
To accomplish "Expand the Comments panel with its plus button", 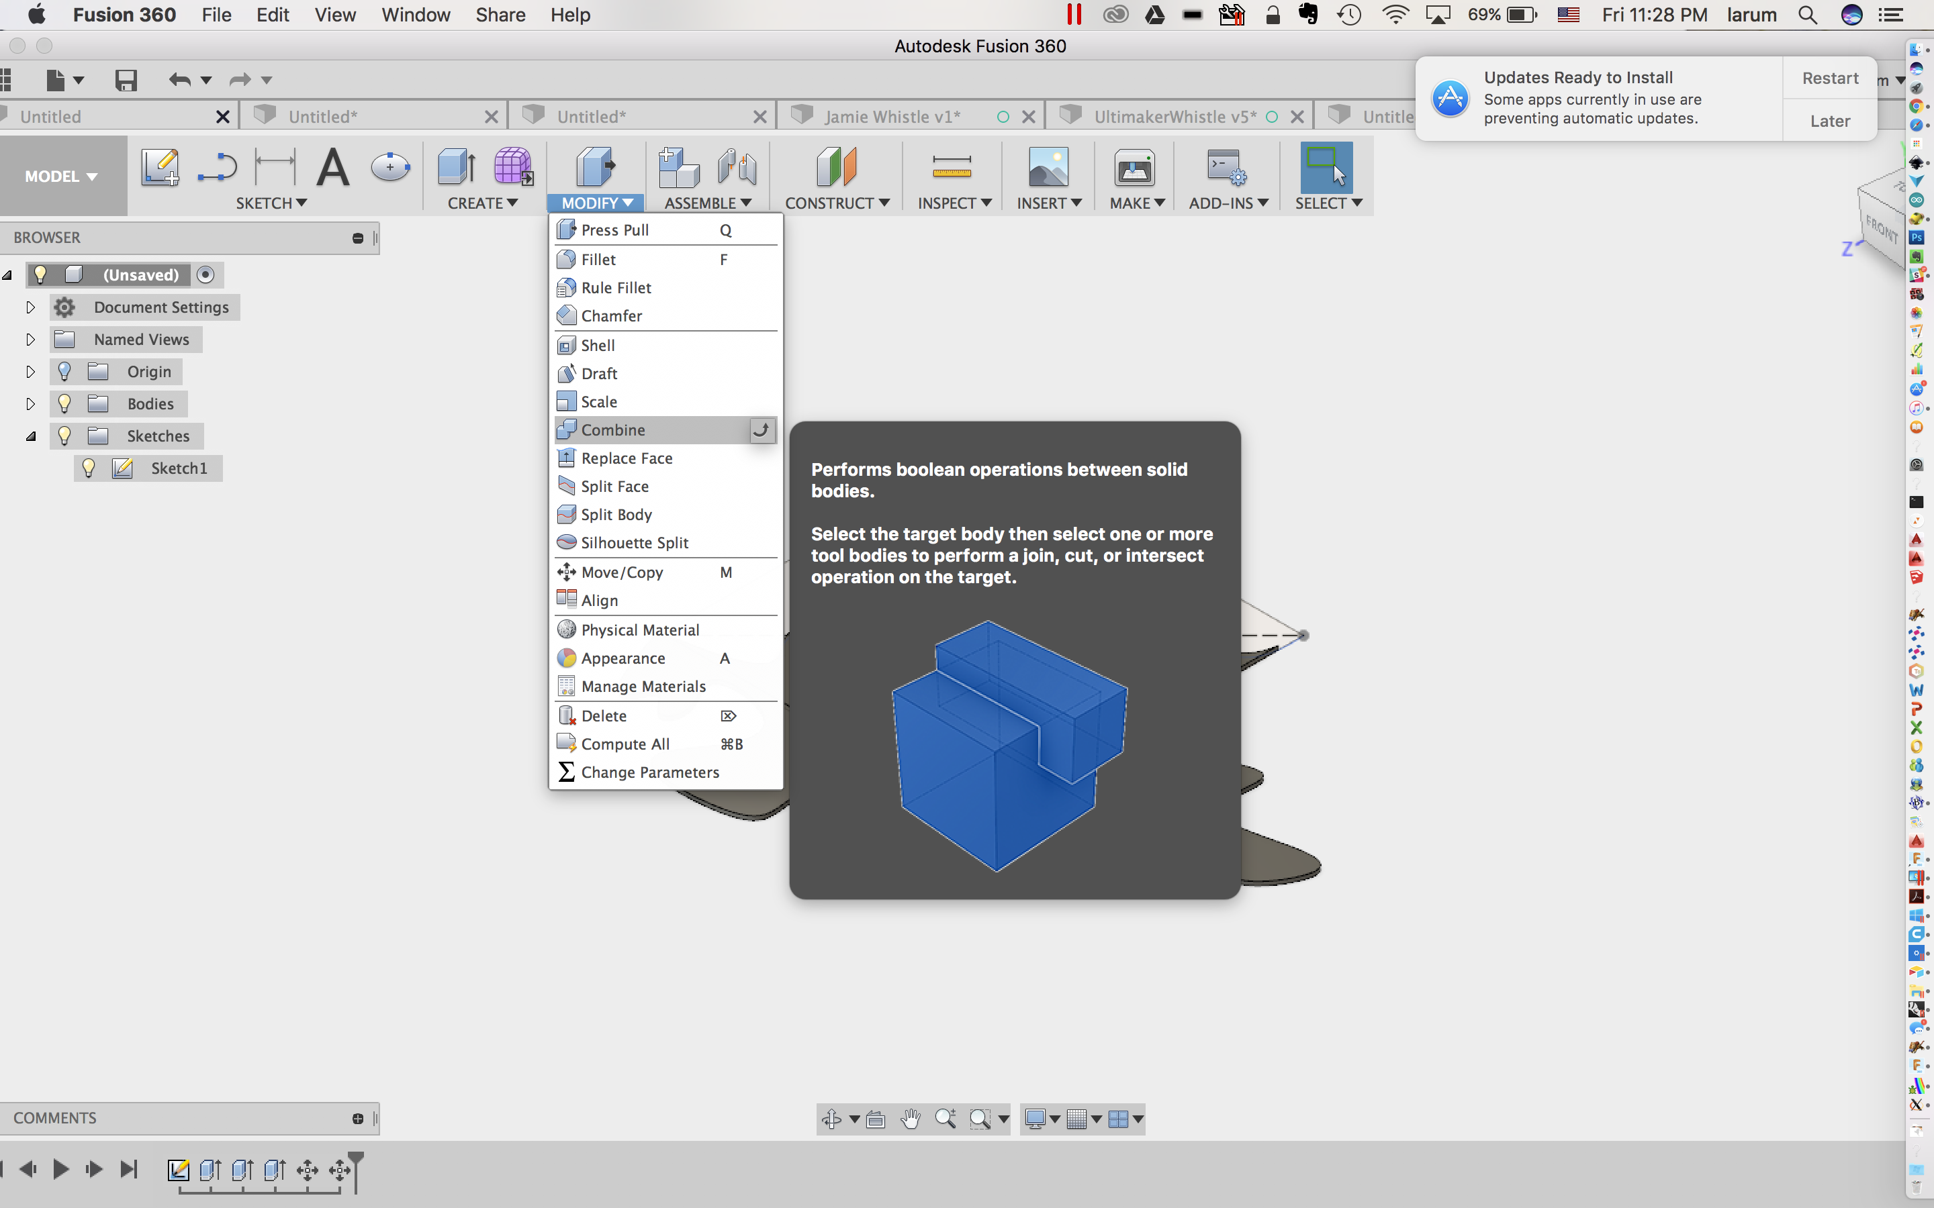I will coord(358,1119).
